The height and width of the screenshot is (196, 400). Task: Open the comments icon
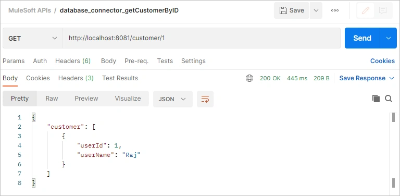383,10
